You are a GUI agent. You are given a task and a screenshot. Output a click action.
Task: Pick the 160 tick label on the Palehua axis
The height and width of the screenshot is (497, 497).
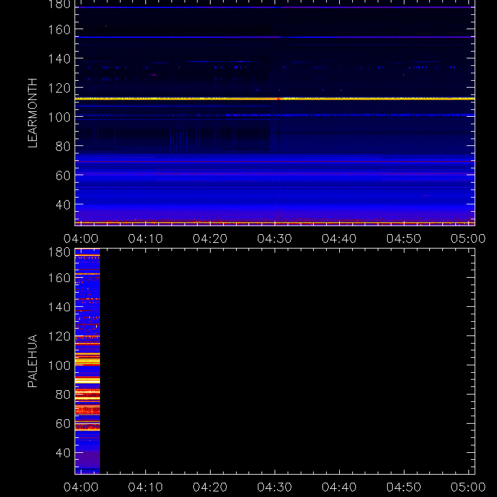59,278
